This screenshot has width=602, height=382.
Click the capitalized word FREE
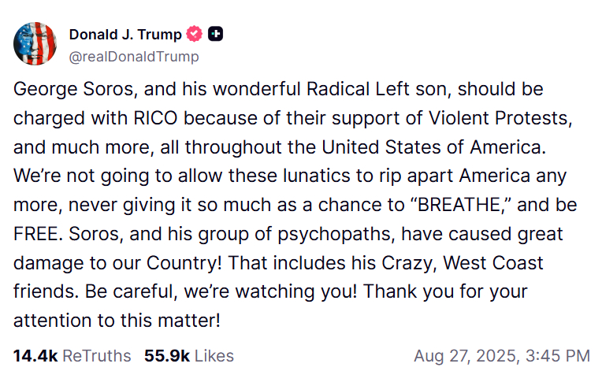[32, 234]
